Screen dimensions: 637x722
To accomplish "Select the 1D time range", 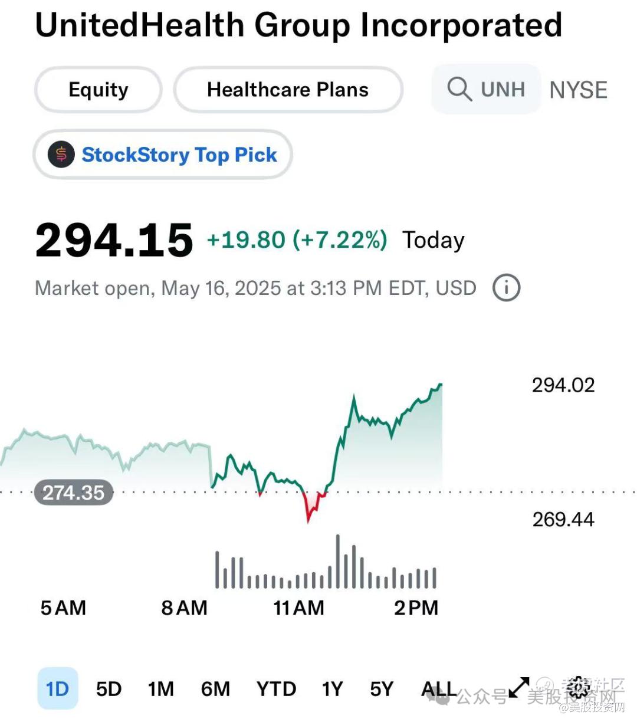I will click(57, 688).
